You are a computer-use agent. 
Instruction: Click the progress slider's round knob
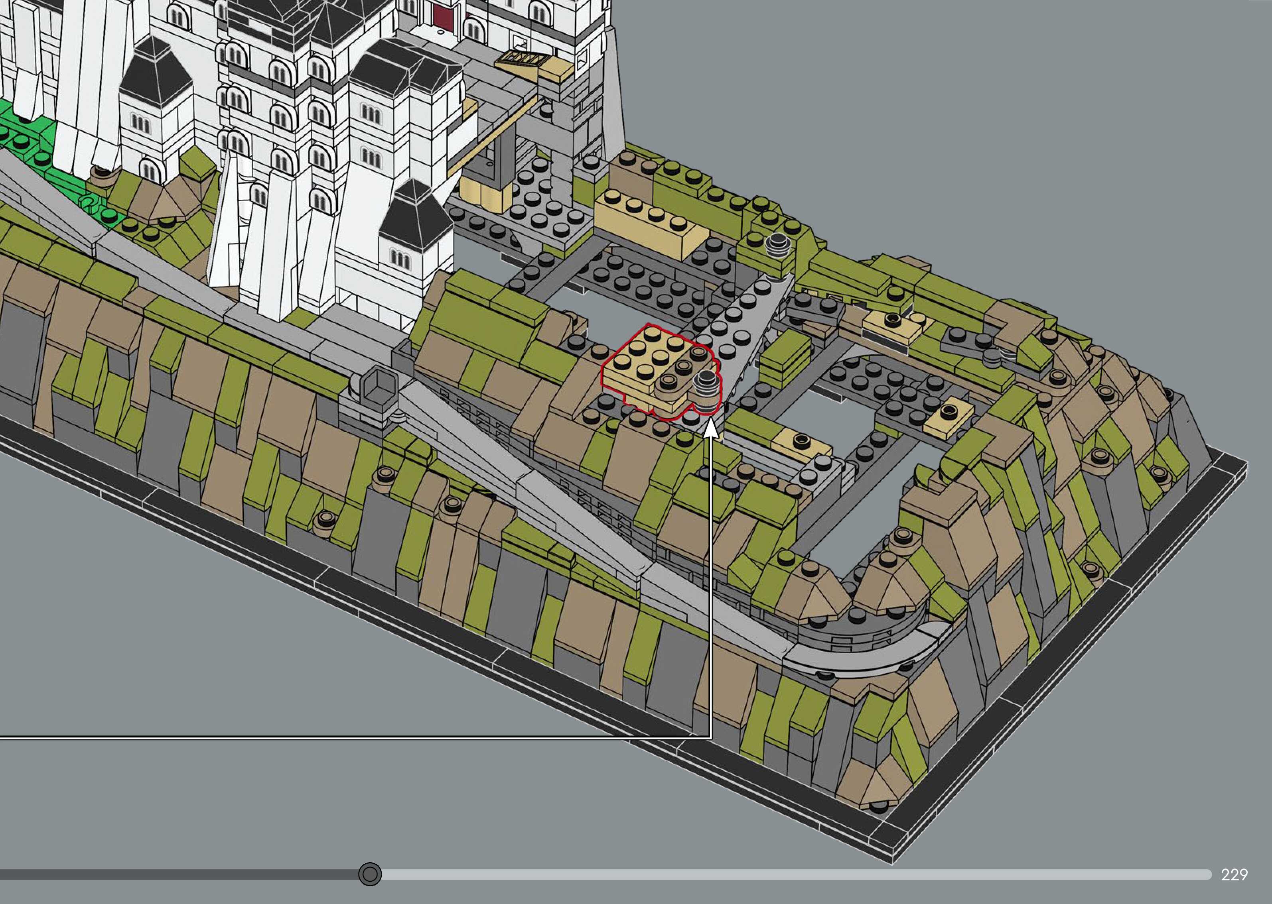(x=370, y=874)
